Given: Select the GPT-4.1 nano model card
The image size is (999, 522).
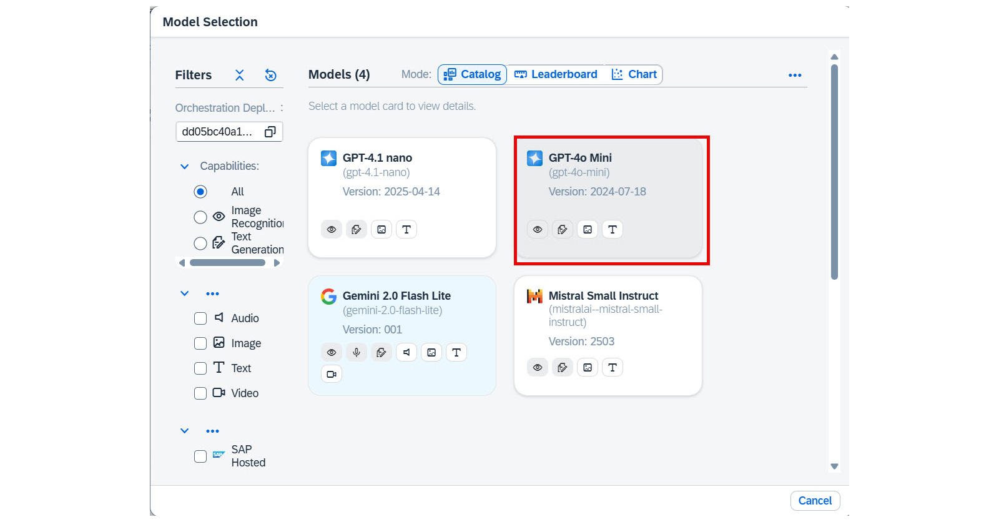Looking at the screenshot, I should point(402,197).
